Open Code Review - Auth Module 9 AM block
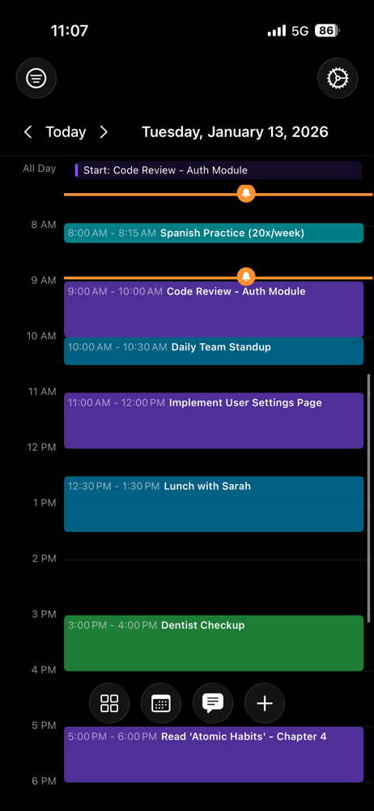The image size is (374, 811). 214,309
